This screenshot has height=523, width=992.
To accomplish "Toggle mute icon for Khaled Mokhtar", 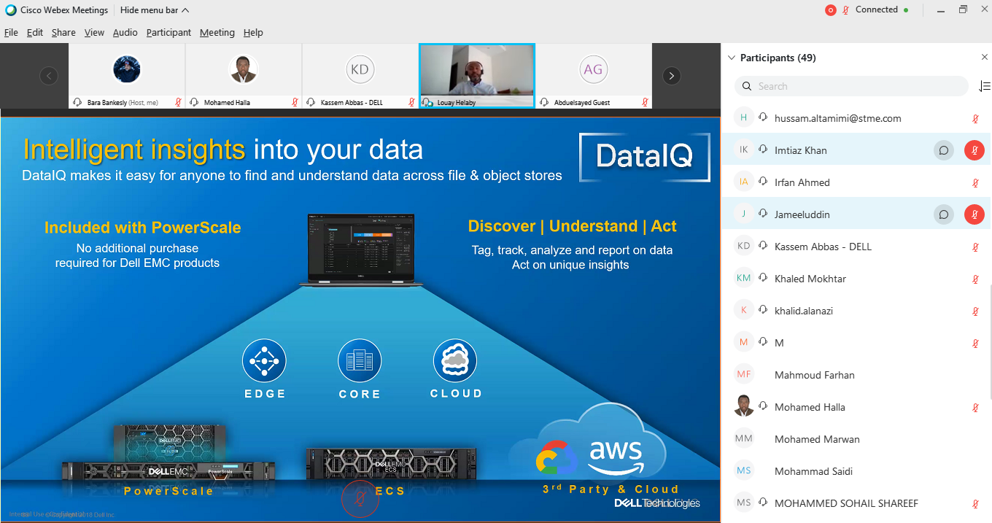I will pos(975,279).
